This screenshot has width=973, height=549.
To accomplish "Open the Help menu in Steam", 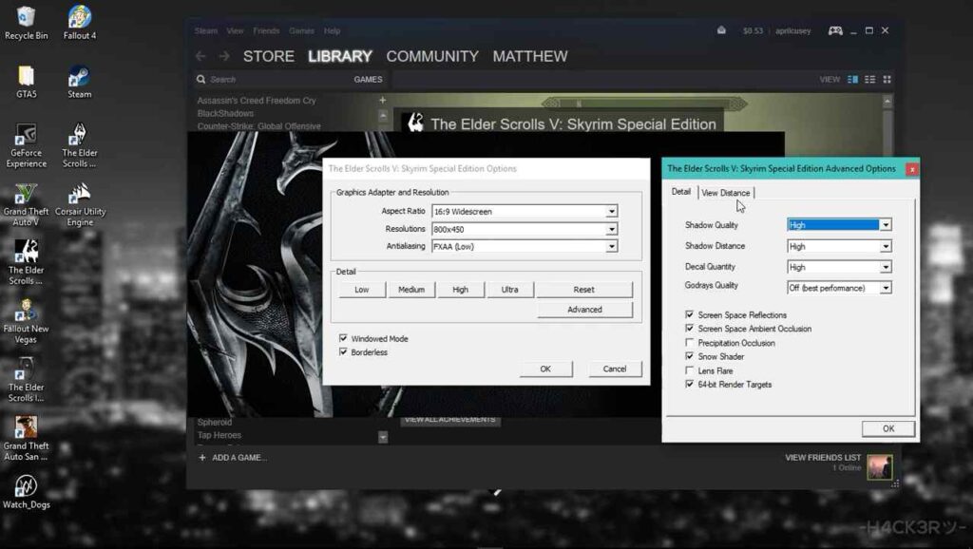I will coord(332,30).
